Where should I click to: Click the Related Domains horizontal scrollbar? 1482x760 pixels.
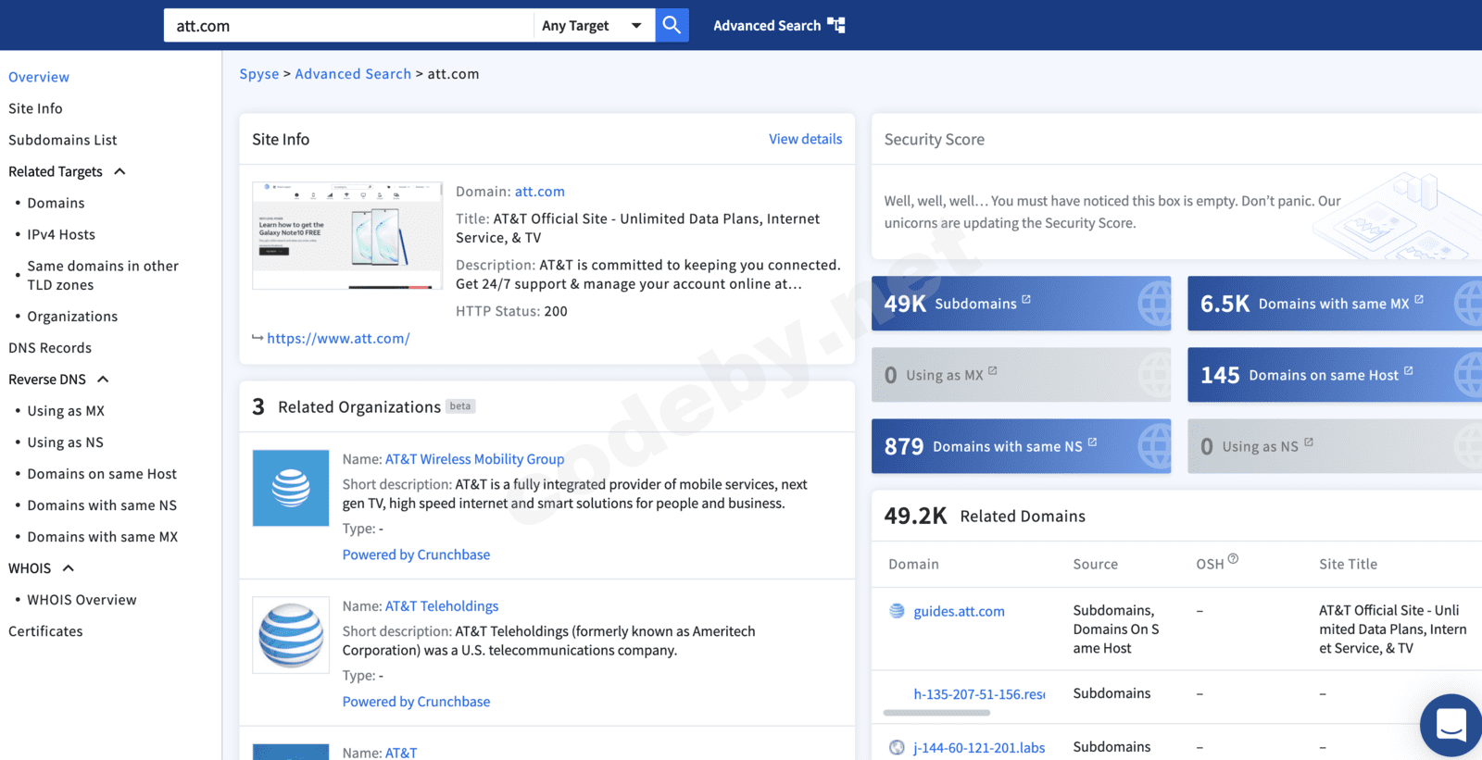pos(936,713)
